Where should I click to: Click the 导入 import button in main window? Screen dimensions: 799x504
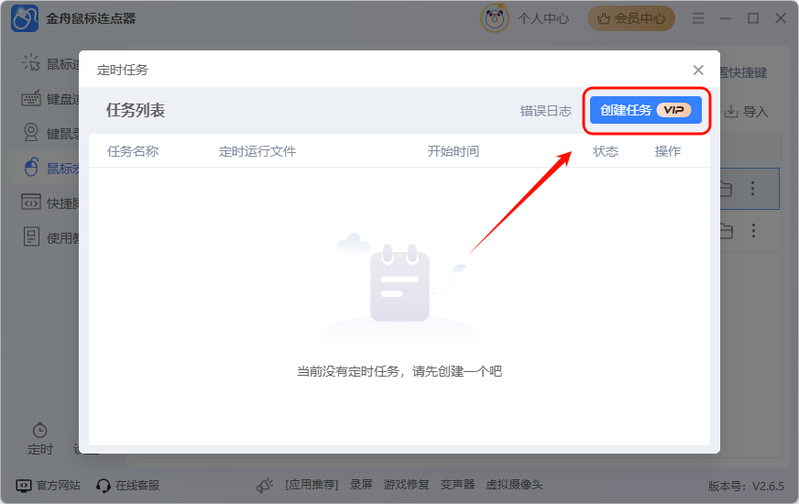coord(747,112)
